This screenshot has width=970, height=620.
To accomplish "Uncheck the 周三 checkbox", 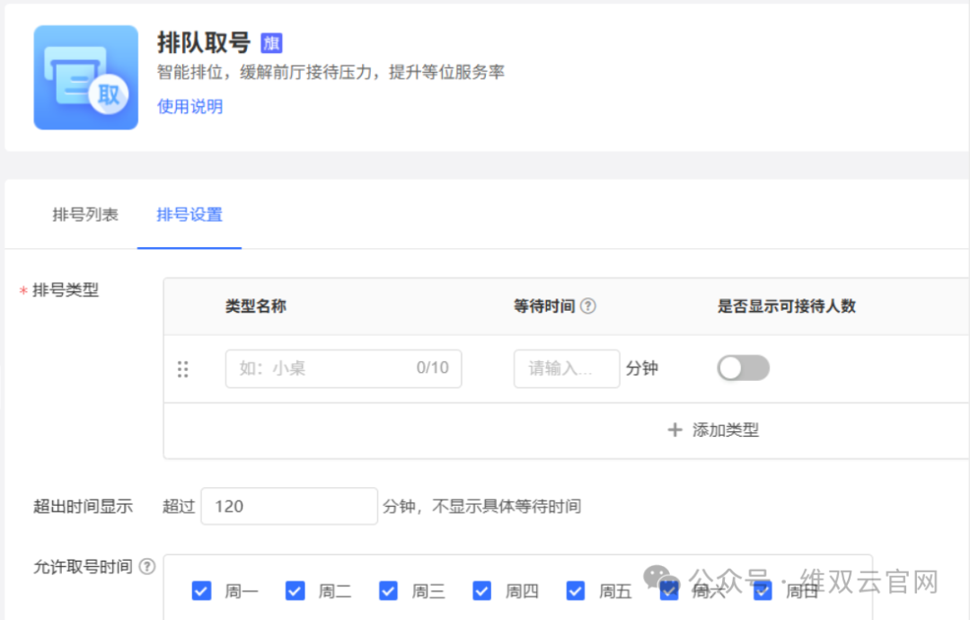I will pyautogui.click(x=389, y=590).
